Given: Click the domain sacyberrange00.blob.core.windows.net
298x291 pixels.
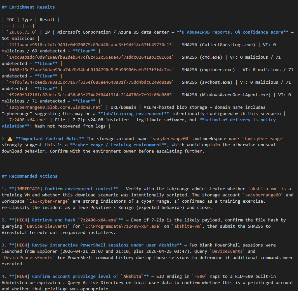Looking at the screenshot, I should [x=55, y=107].
